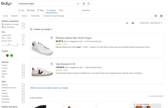
Task: Open the settings gear icon
Action: (161, 16)
